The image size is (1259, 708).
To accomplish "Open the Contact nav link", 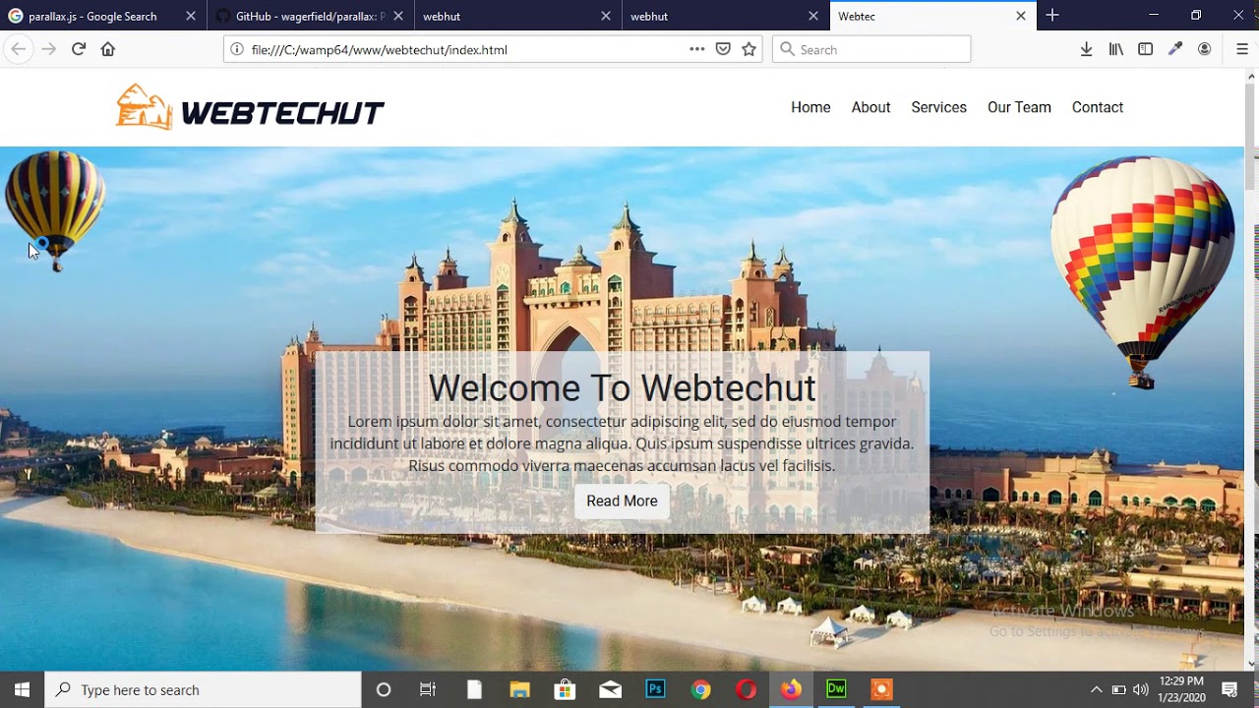I will click(1098, 107).
